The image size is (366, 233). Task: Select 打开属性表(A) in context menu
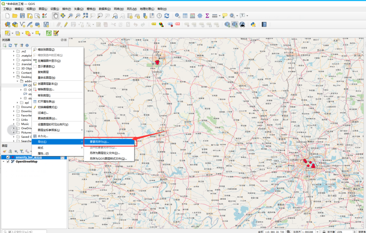pos(58,101)
